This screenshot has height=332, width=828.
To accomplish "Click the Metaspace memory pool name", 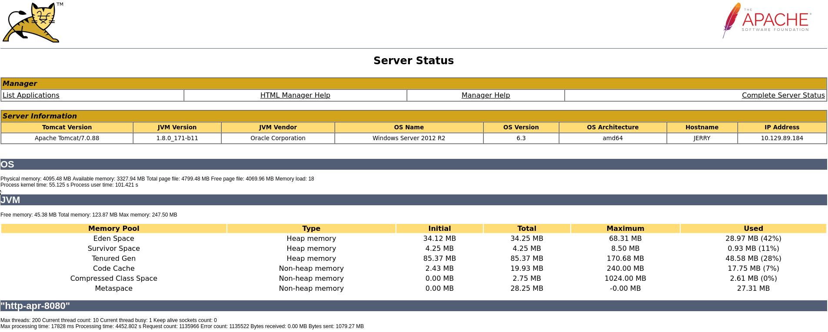I will [x=113, y=288].
